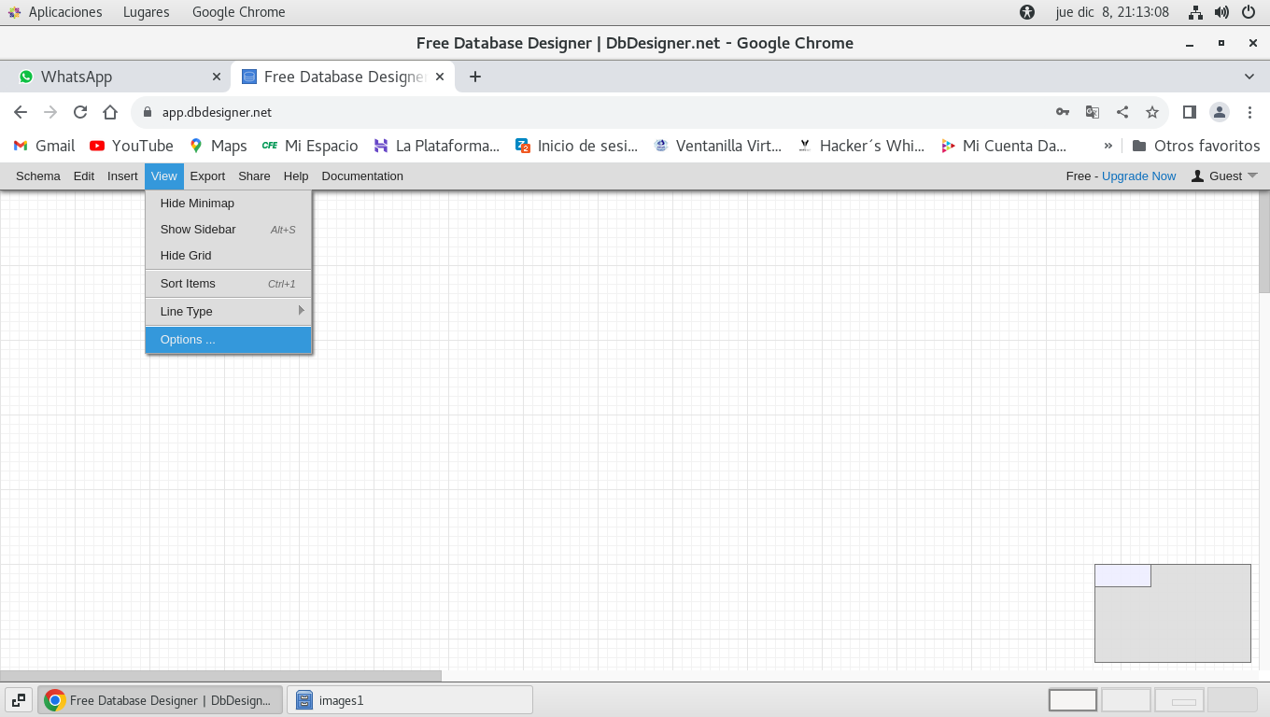1270x717 pixels.
Task: Click the translate page icon
Action: pos(1093,112)
